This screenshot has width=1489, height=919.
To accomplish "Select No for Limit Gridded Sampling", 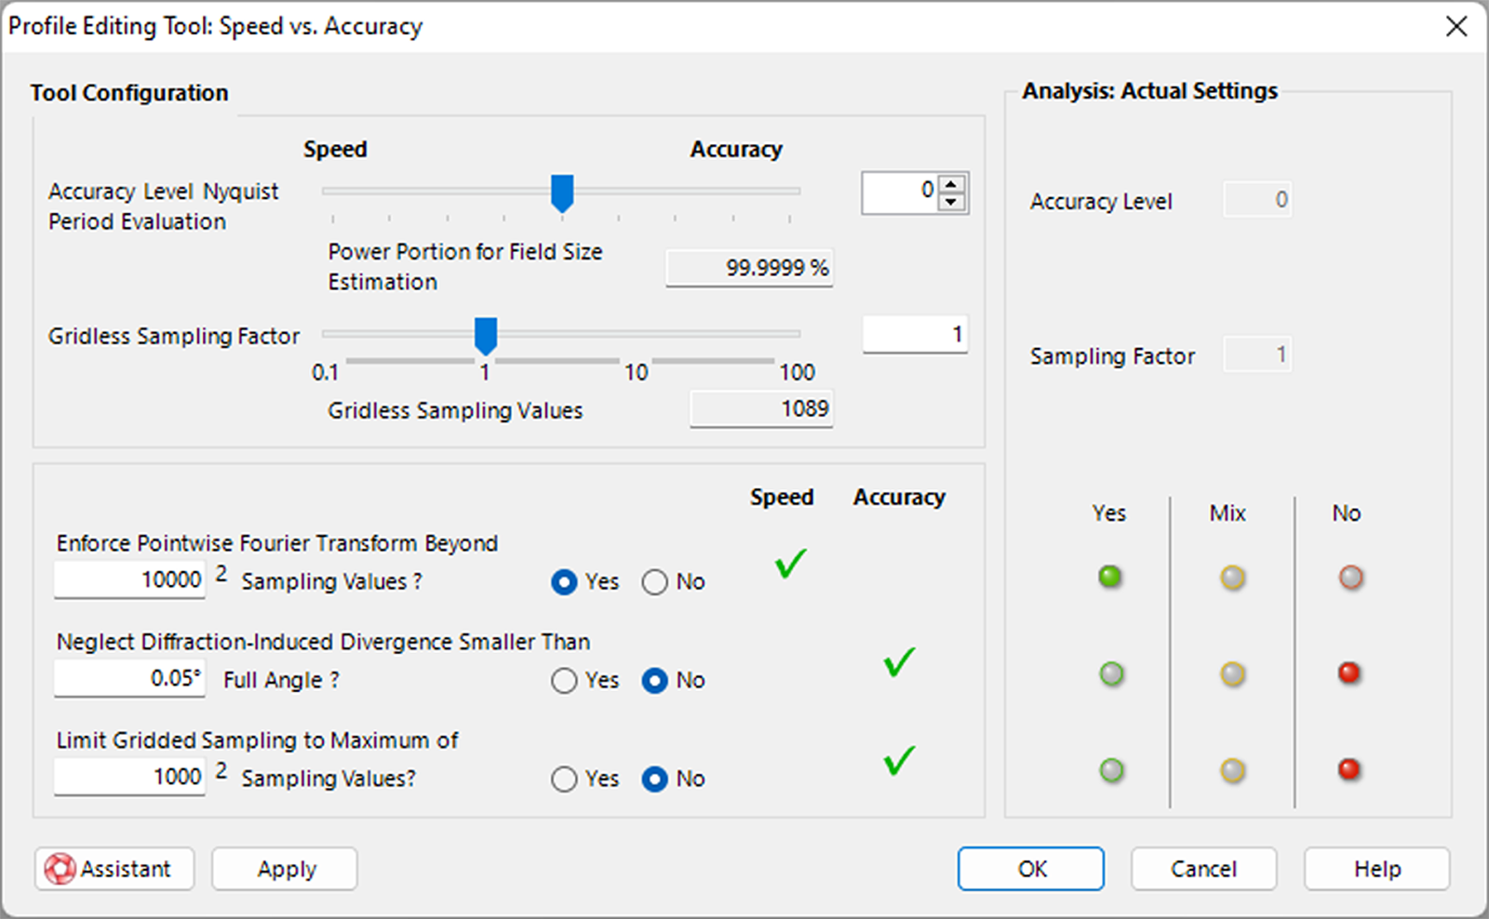I will pyautogui.click(x=657, y=779).
